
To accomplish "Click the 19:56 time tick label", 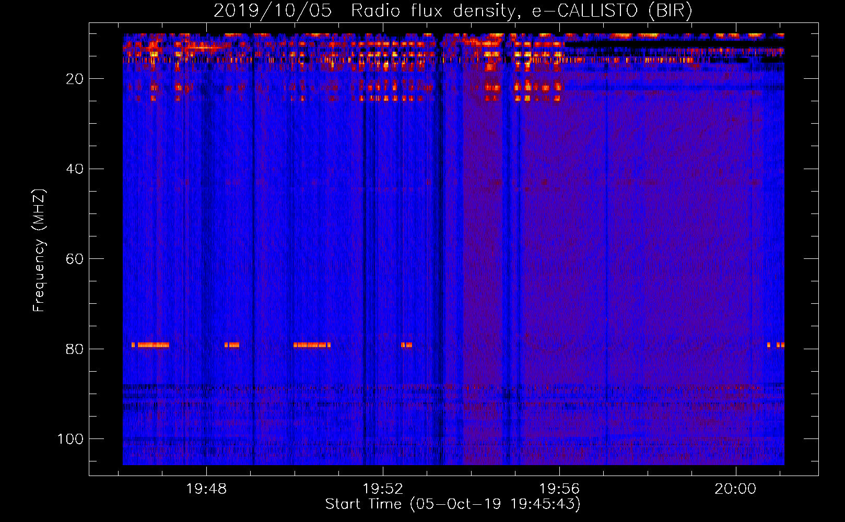I will click(x=559, y=489).
